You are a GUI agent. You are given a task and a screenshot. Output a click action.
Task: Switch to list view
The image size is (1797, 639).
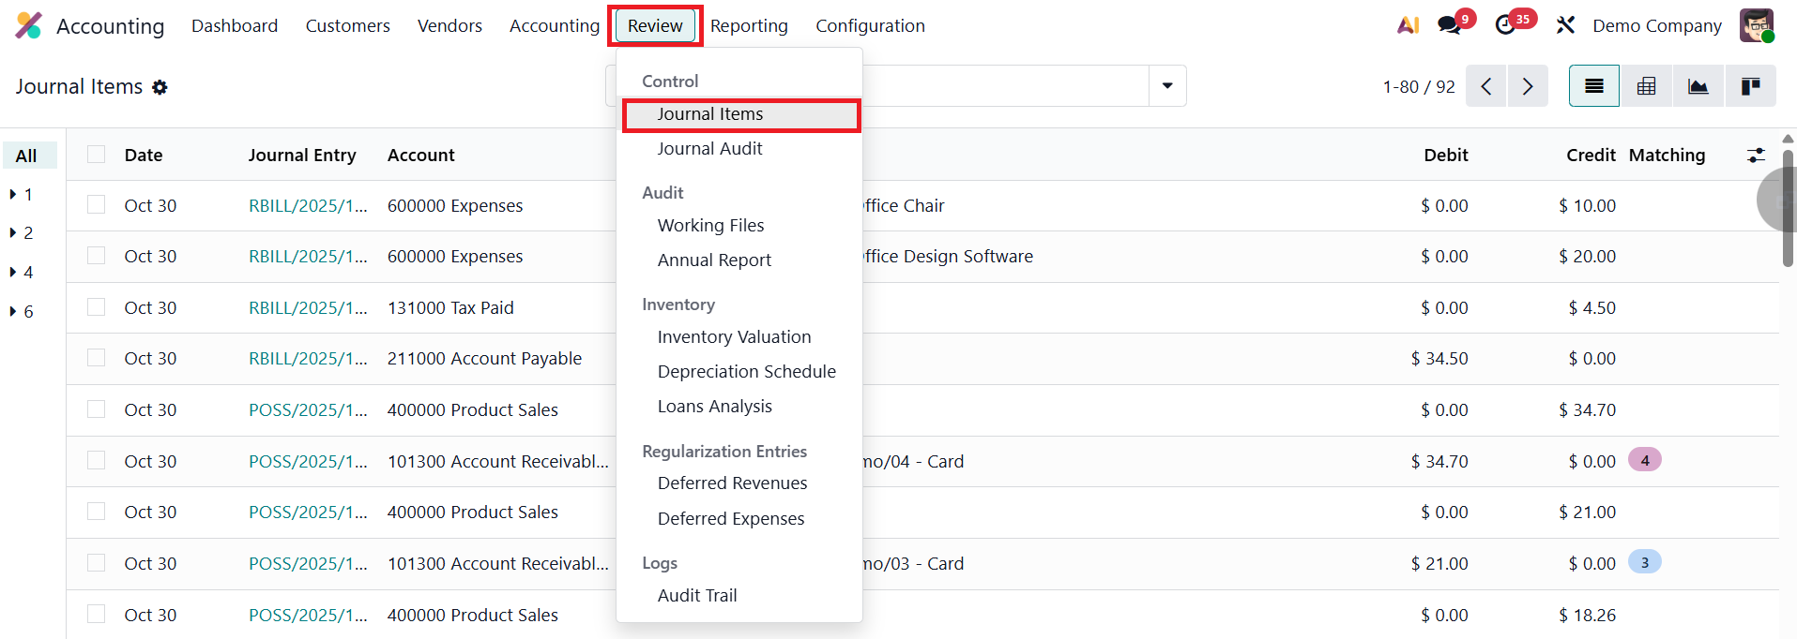[1593, 86]
